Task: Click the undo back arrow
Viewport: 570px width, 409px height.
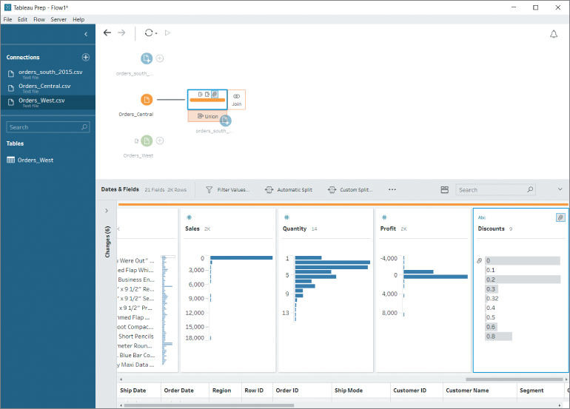Action: point(107,33)
